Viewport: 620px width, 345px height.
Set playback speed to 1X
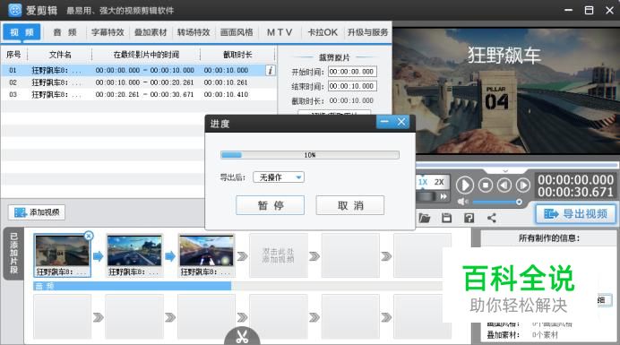423,182
